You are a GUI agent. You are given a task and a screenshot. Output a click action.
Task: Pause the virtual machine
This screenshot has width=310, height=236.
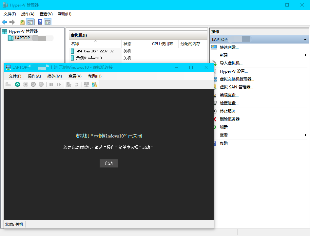51,84
